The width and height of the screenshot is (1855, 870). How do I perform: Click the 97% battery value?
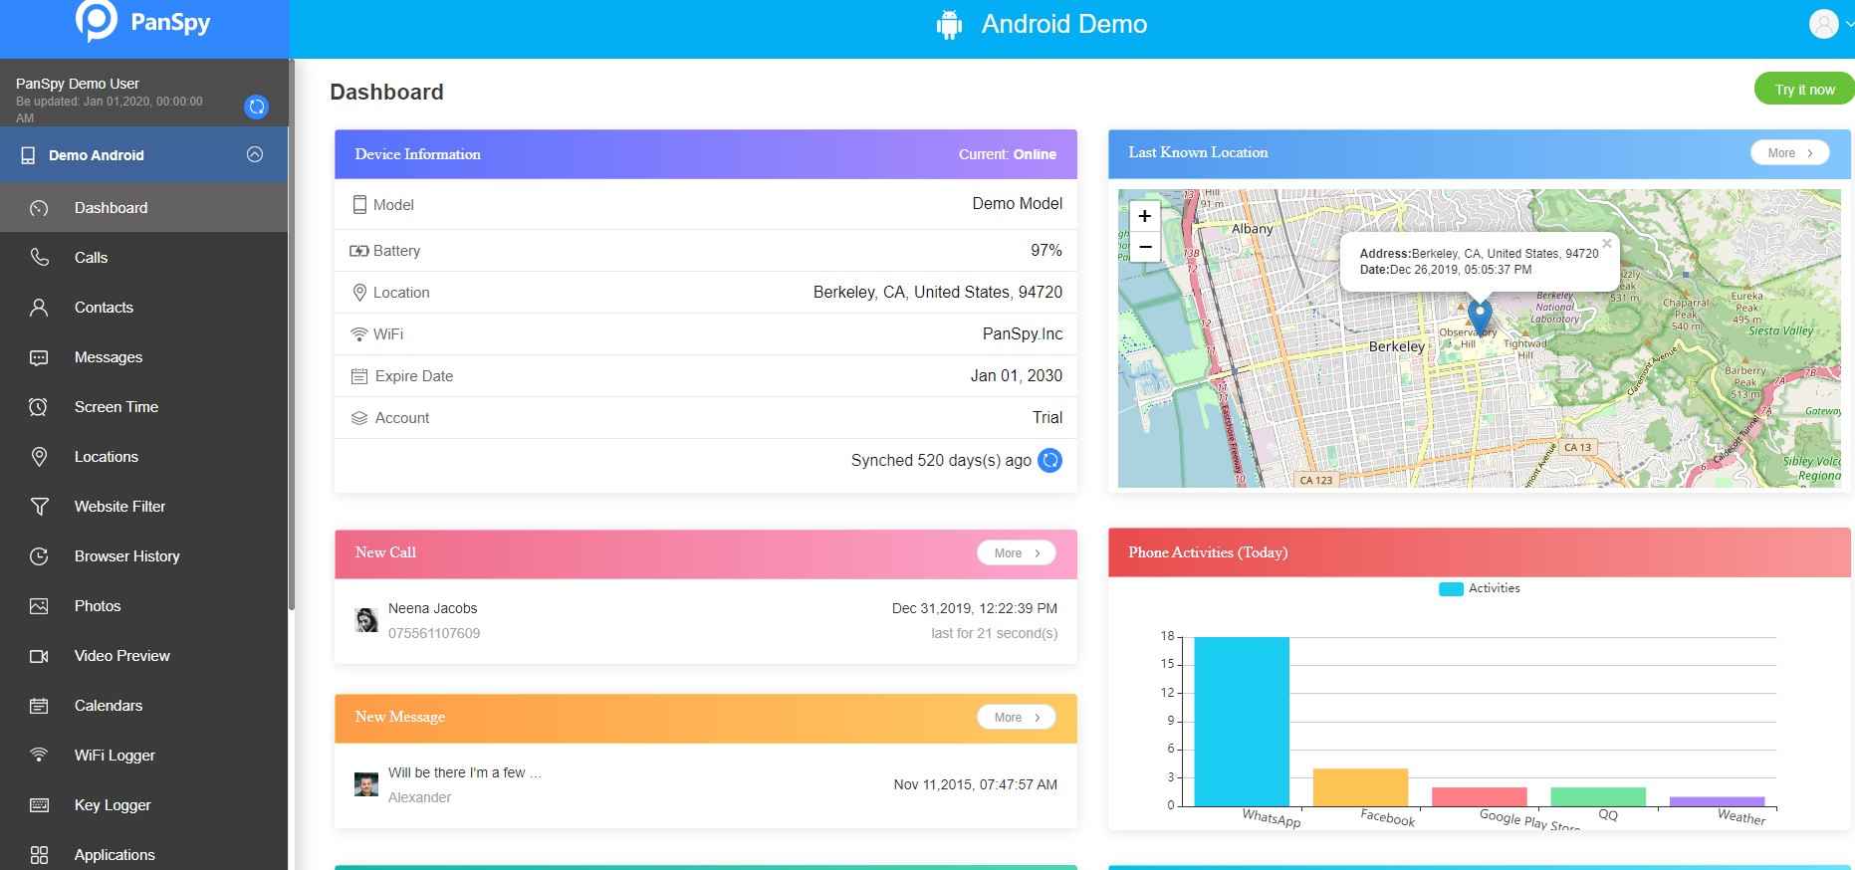1046,250
